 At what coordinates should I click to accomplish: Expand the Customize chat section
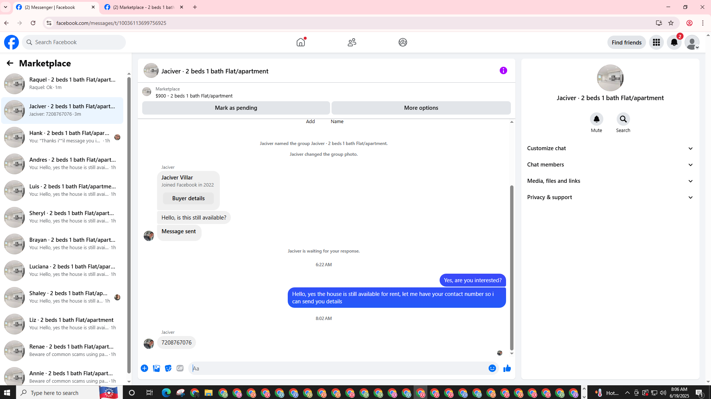coord(610,148)
